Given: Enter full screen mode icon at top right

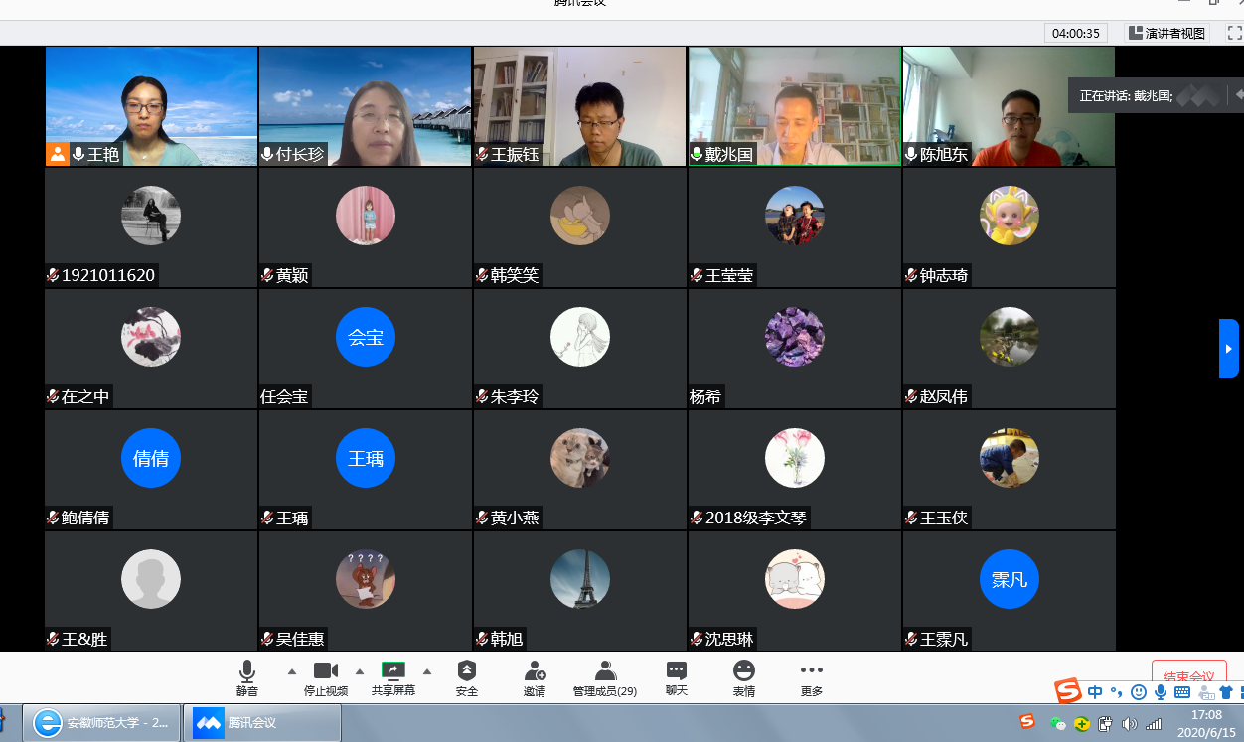Looking at the screenshot, I should tap(1234, 33).
